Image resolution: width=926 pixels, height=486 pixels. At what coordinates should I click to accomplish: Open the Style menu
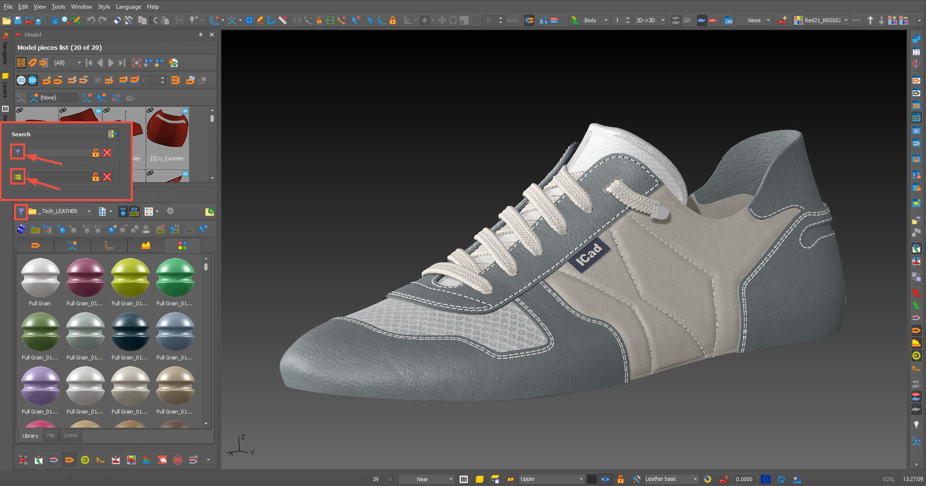(104, 7)
